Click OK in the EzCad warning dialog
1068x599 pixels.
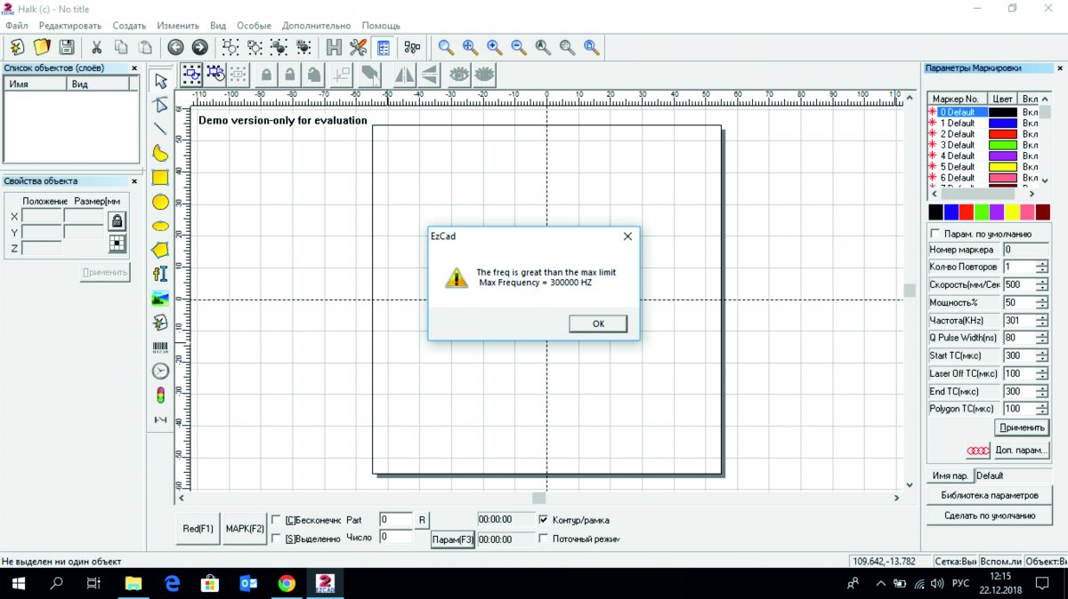click(597, 323)
